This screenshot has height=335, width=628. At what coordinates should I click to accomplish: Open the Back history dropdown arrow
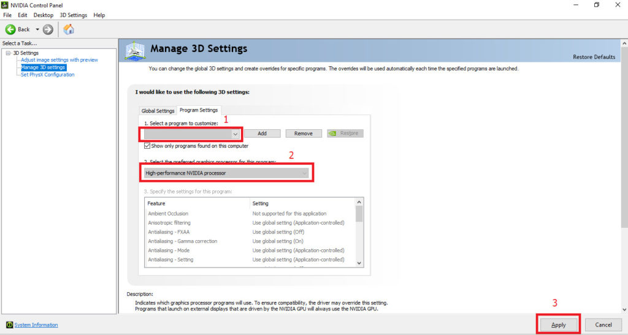tap(37, 29)
